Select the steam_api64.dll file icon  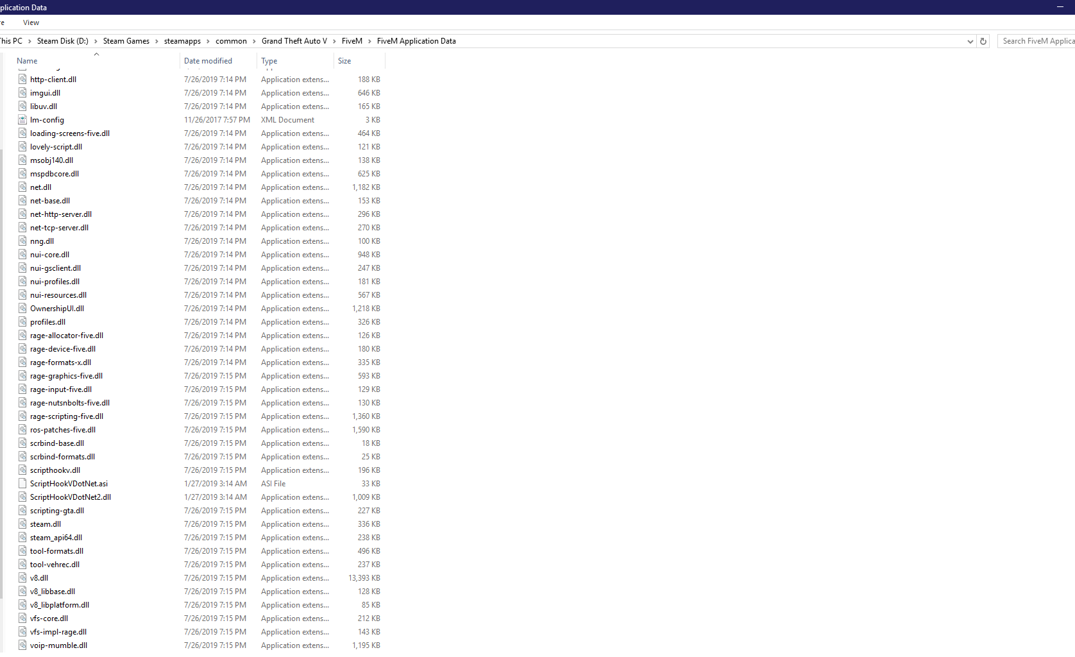pos(22,538)
